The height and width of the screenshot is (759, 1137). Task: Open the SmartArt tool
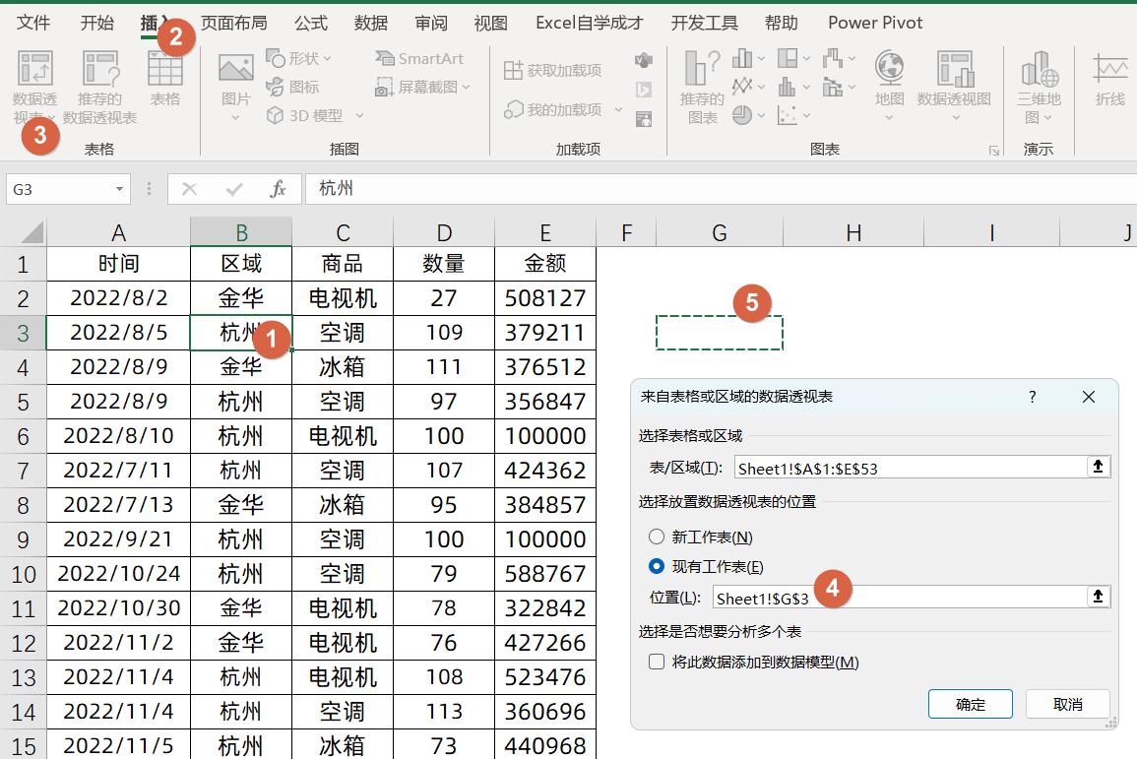coord(420,58)
